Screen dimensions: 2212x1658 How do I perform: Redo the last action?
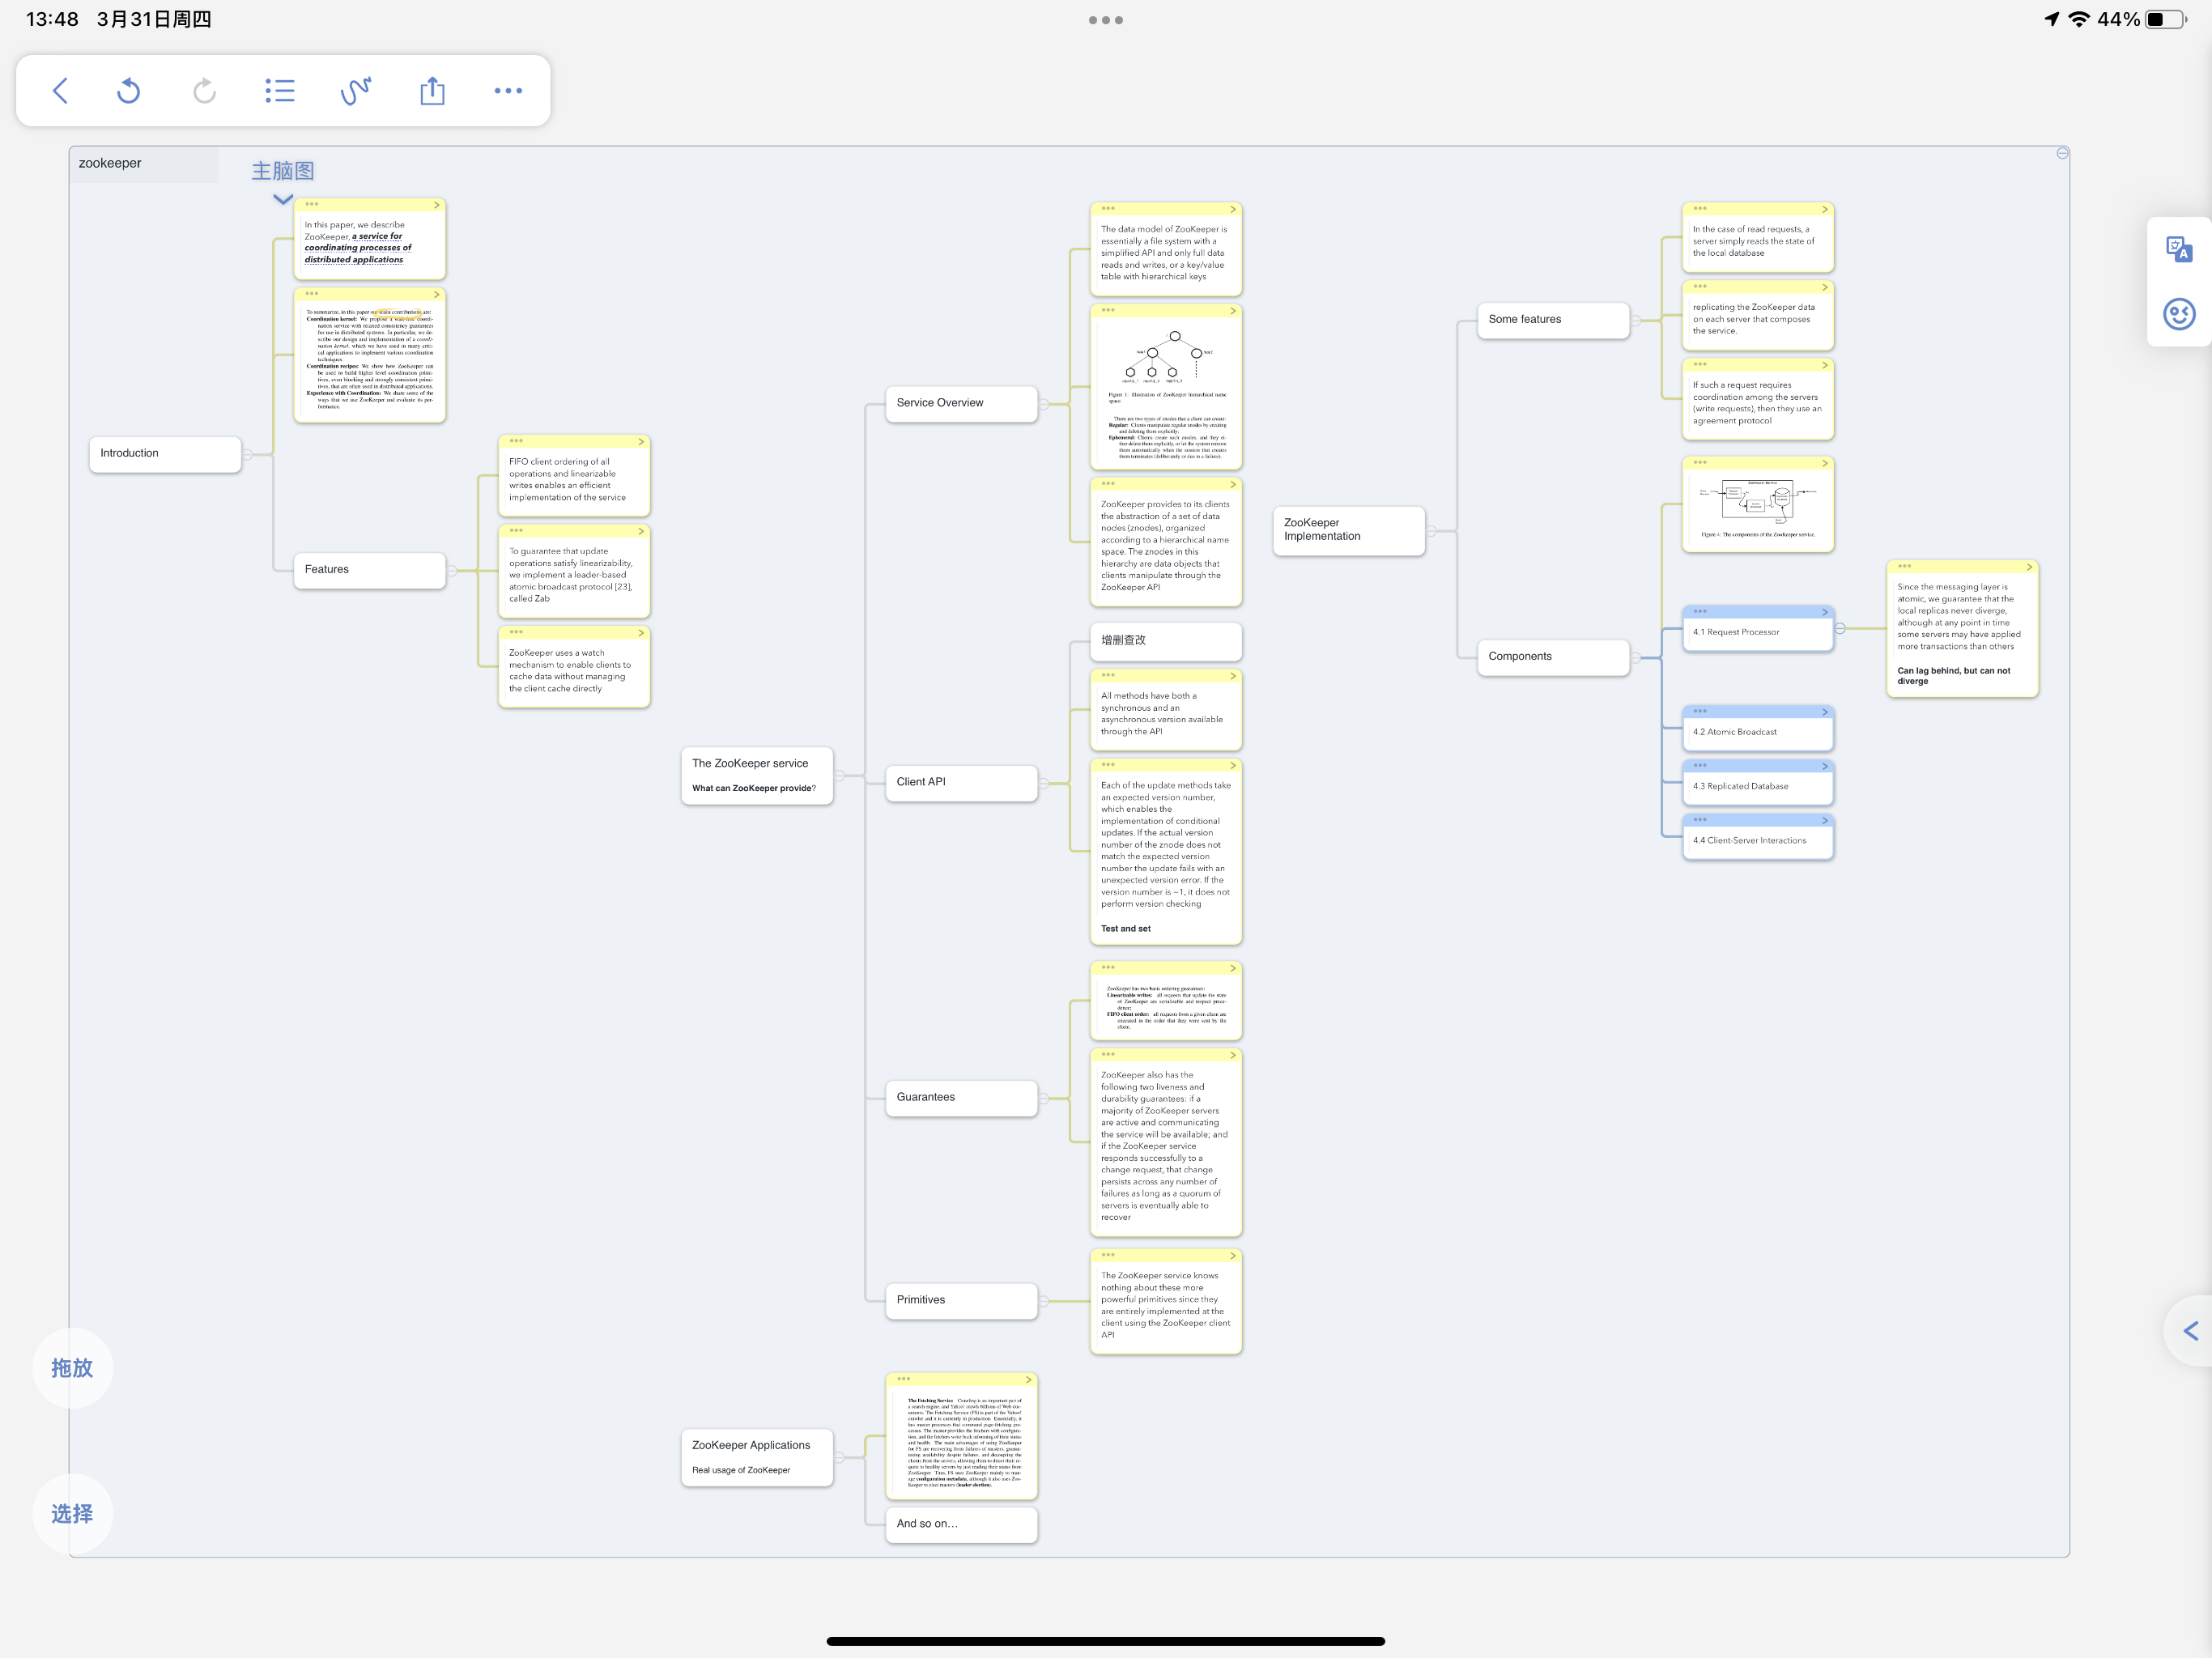pos(204,91)
